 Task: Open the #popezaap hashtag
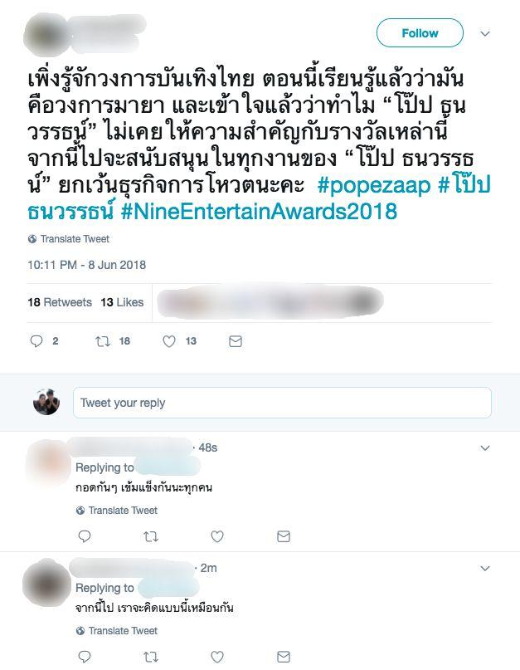pyautogui.click(x=374, y=185)
